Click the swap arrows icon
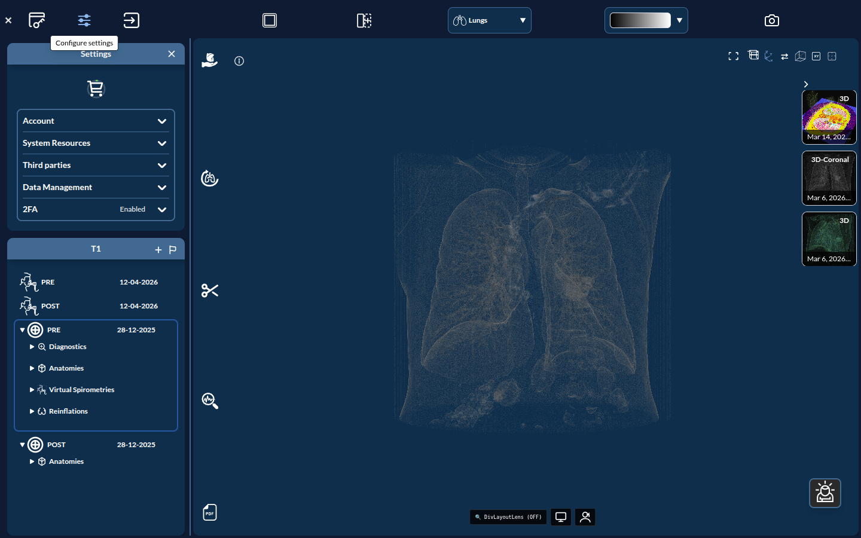Screen dimensions: 861x538 [784, 56]
